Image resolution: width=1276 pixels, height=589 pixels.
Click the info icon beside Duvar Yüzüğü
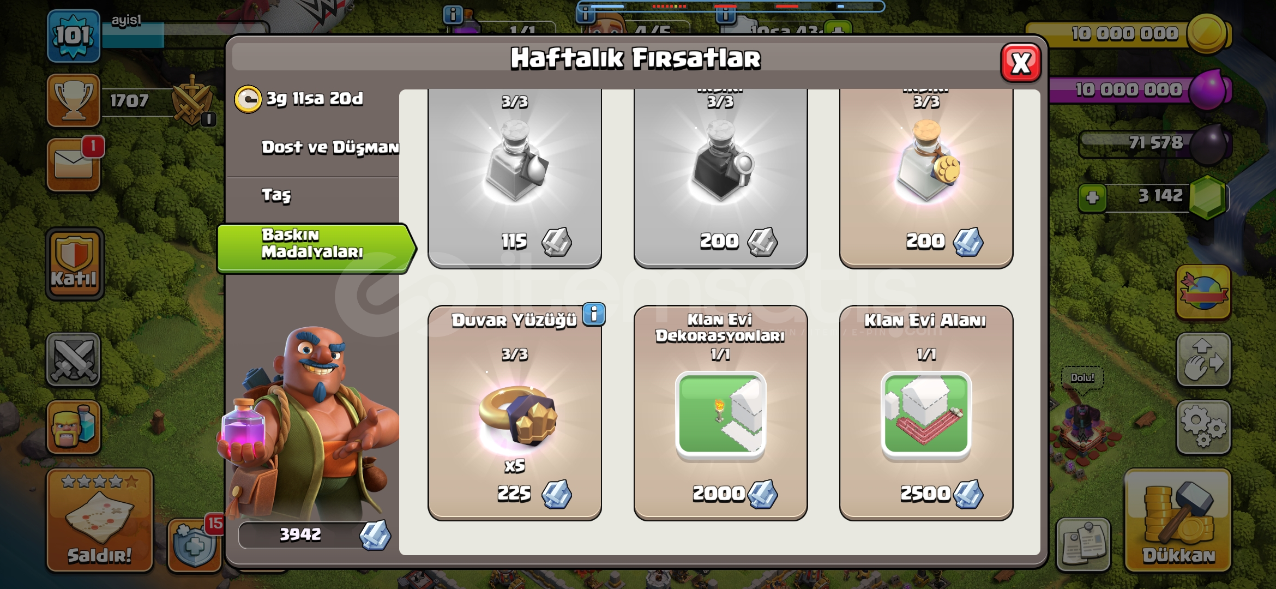click(594, 314)
